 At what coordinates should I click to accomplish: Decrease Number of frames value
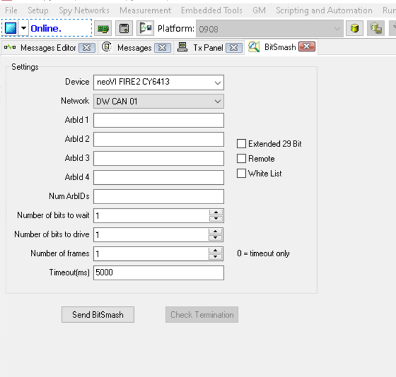(x=215, y=257)
